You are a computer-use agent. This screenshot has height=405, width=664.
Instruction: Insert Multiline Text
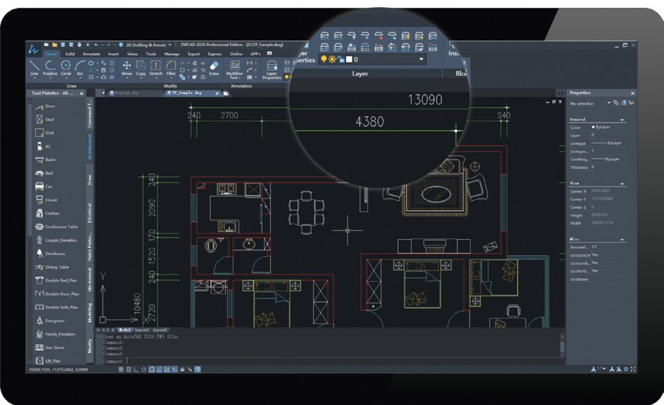coord(235,69)
